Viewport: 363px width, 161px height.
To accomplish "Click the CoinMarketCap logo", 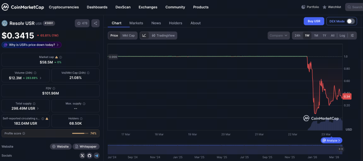I will pos(23,7).
